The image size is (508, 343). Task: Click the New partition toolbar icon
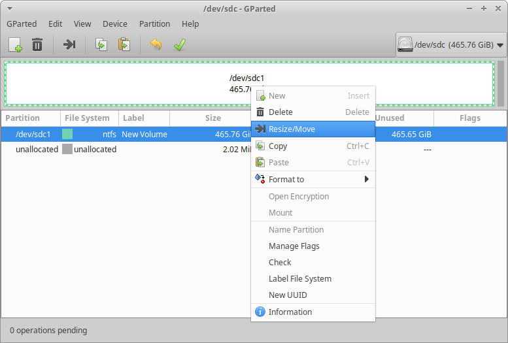[x=15, y=44]
